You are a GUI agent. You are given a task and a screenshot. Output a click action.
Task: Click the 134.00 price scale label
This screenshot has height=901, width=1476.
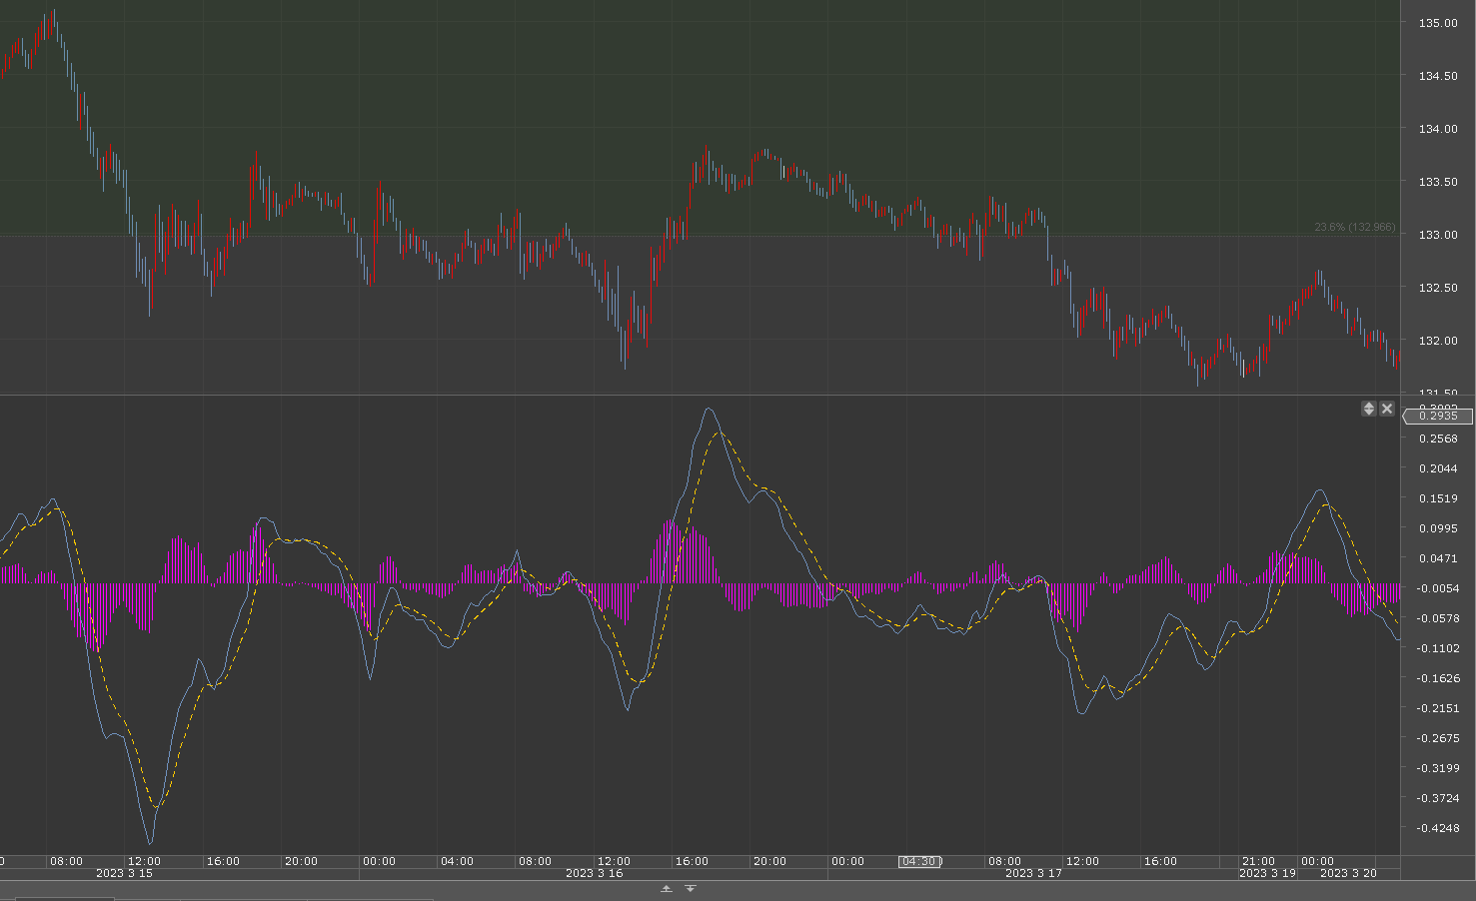[1437, 129]
